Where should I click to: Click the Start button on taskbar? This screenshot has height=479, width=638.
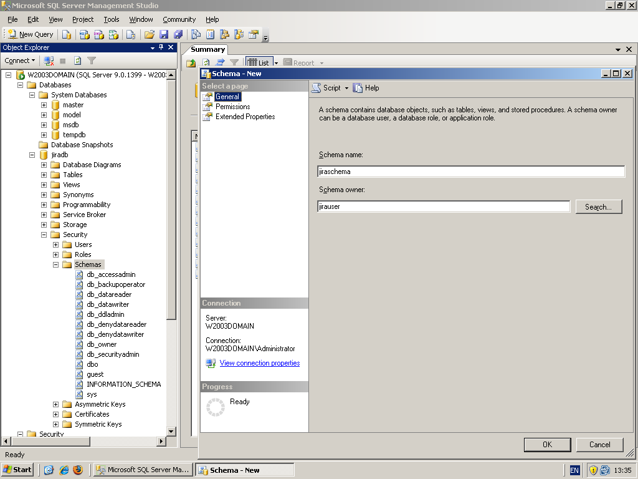pyautogui.click(x=18, y=470)
